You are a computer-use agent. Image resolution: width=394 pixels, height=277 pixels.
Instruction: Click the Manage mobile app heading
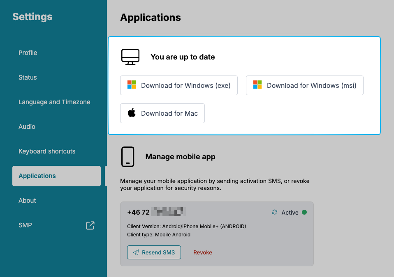click(180, 157)
